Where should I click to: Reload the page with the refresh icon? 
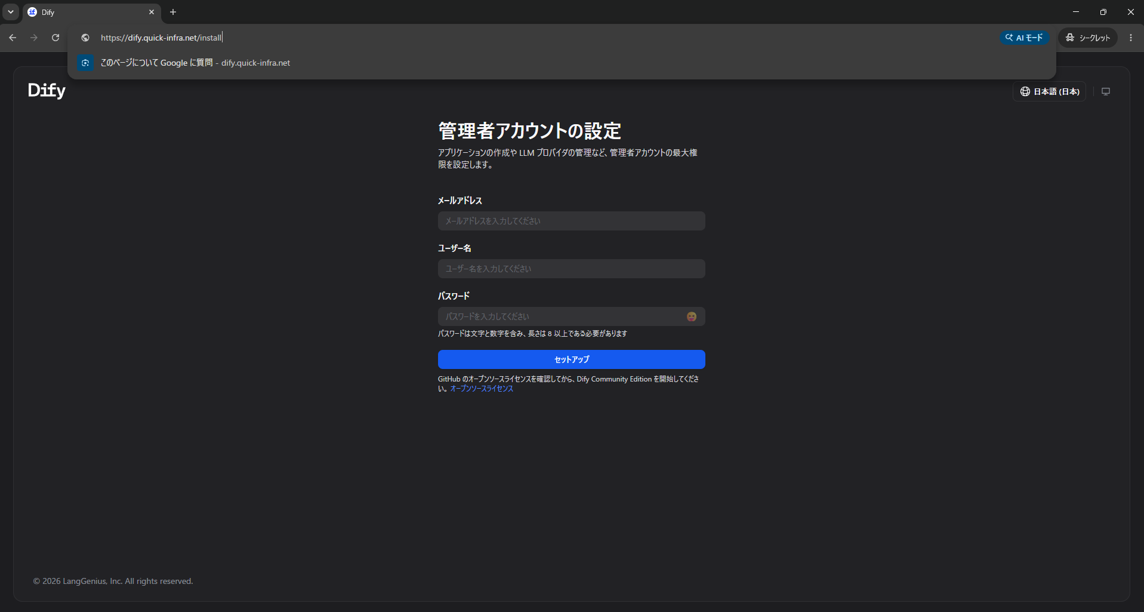55,38
